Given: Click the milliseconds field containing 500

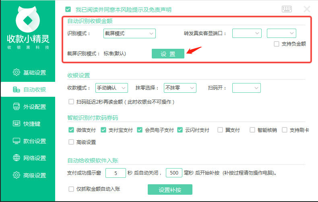Looking at the screenshot, I should (174, 173).
